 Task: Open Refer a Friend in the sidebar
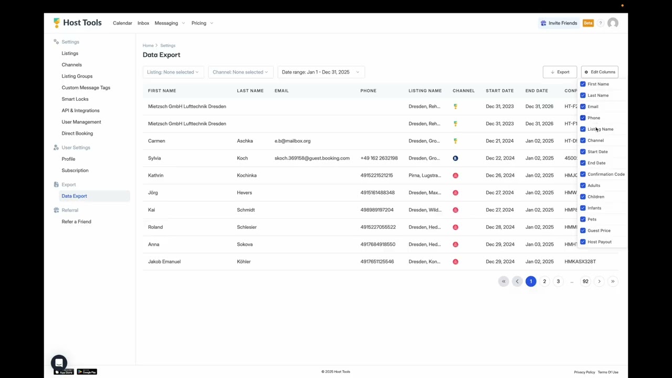(76, 222)
